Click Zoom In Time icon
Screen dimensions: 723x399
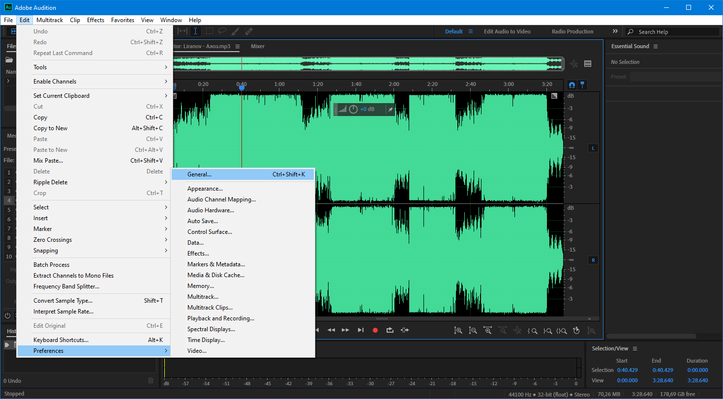tap(487, 331)
